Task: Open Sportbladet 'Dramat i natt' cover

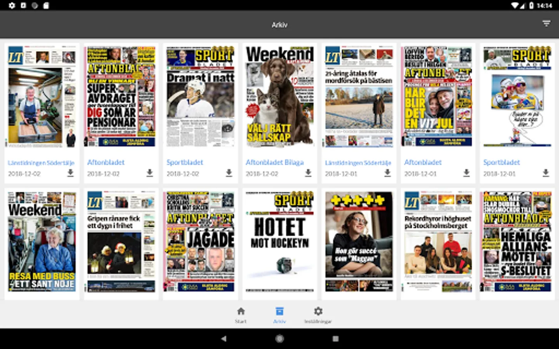Action: 200,97
